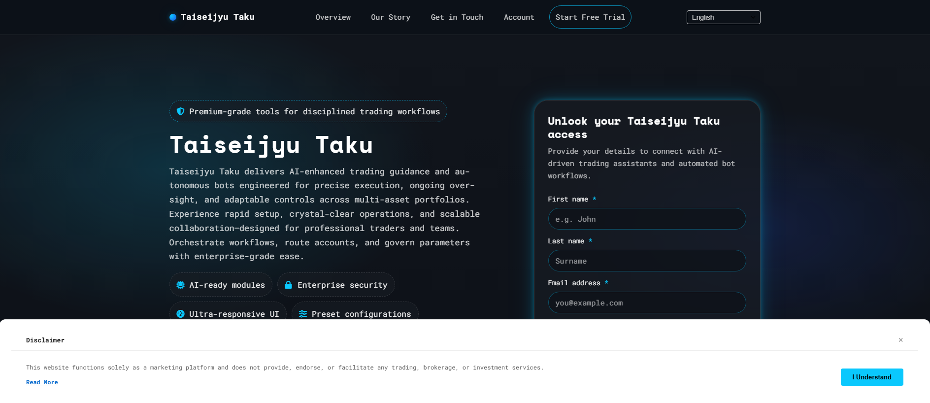The height and width of the screenshot is (403, 930).
Task: Click the Unlock your Taiseijyu Taku access heading
Action: [x=634, y=128]
